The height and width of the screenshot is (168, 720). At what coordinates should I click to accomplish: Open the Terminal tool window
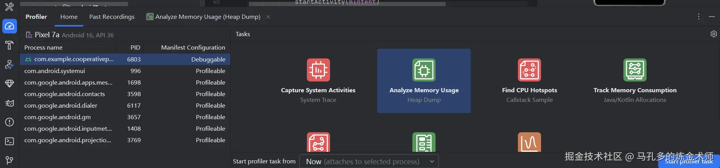(10, 141)
